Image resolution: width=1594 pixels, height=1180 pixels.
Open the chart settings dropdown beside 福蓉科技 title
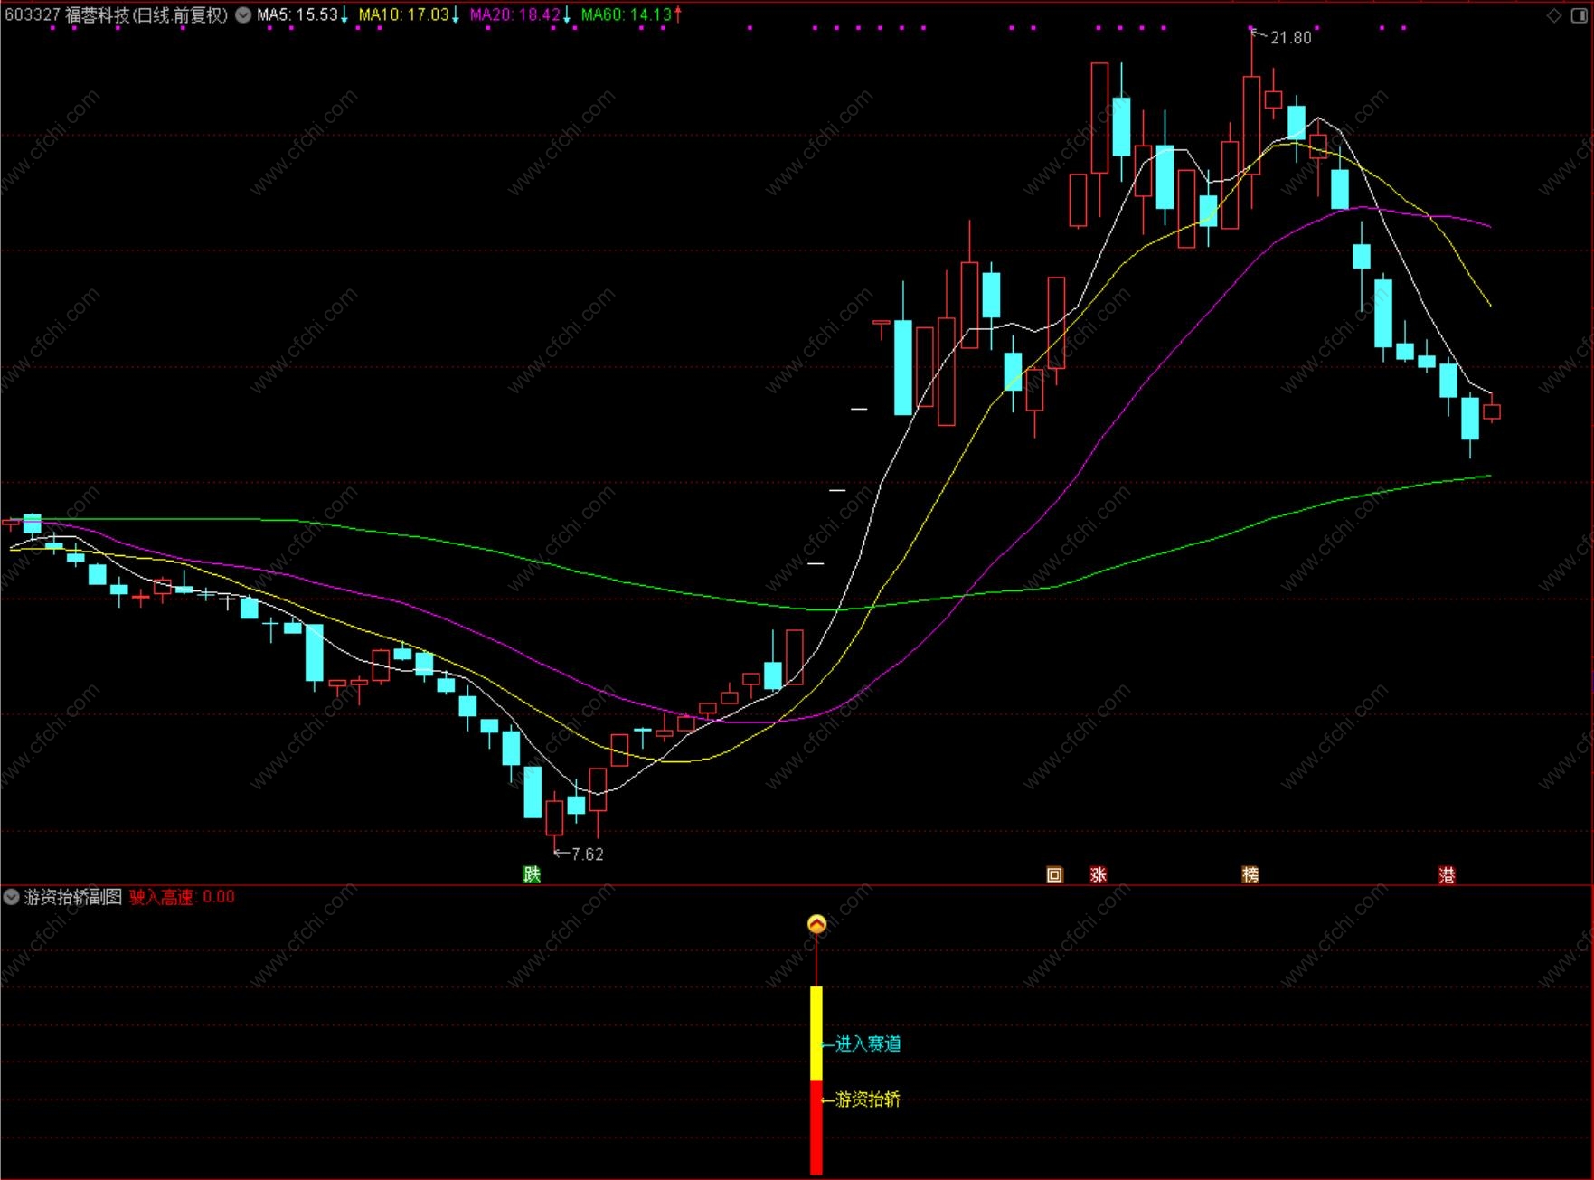point(243,15)
